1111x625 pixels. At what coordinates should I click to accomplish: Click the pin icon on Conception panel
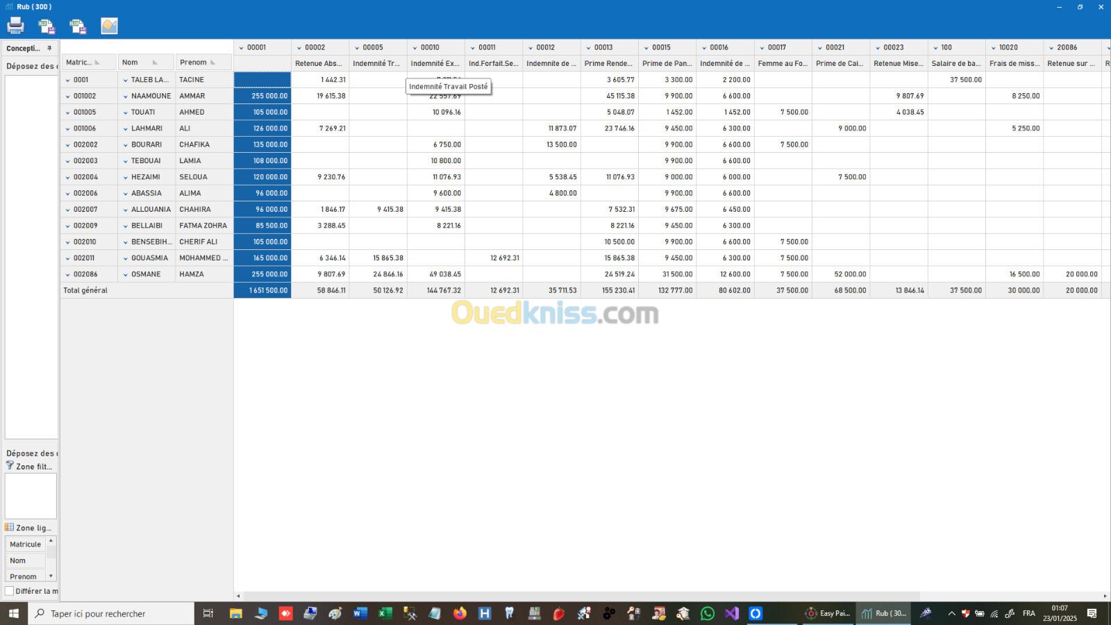tap(49, 49)
